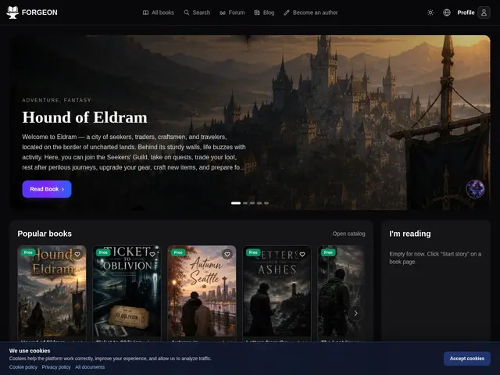This screenshot has height=375, width=500.
Task: Toggle the light theme sun icon
Action: (430, 12)
